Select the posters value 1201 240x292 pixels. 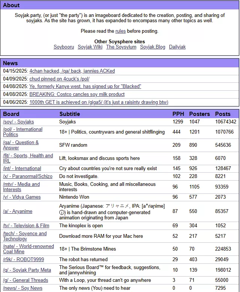[195, 132]
